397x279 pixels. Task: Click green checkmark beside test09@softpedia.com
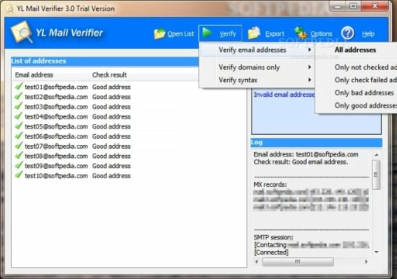click(x=19, y=165)
